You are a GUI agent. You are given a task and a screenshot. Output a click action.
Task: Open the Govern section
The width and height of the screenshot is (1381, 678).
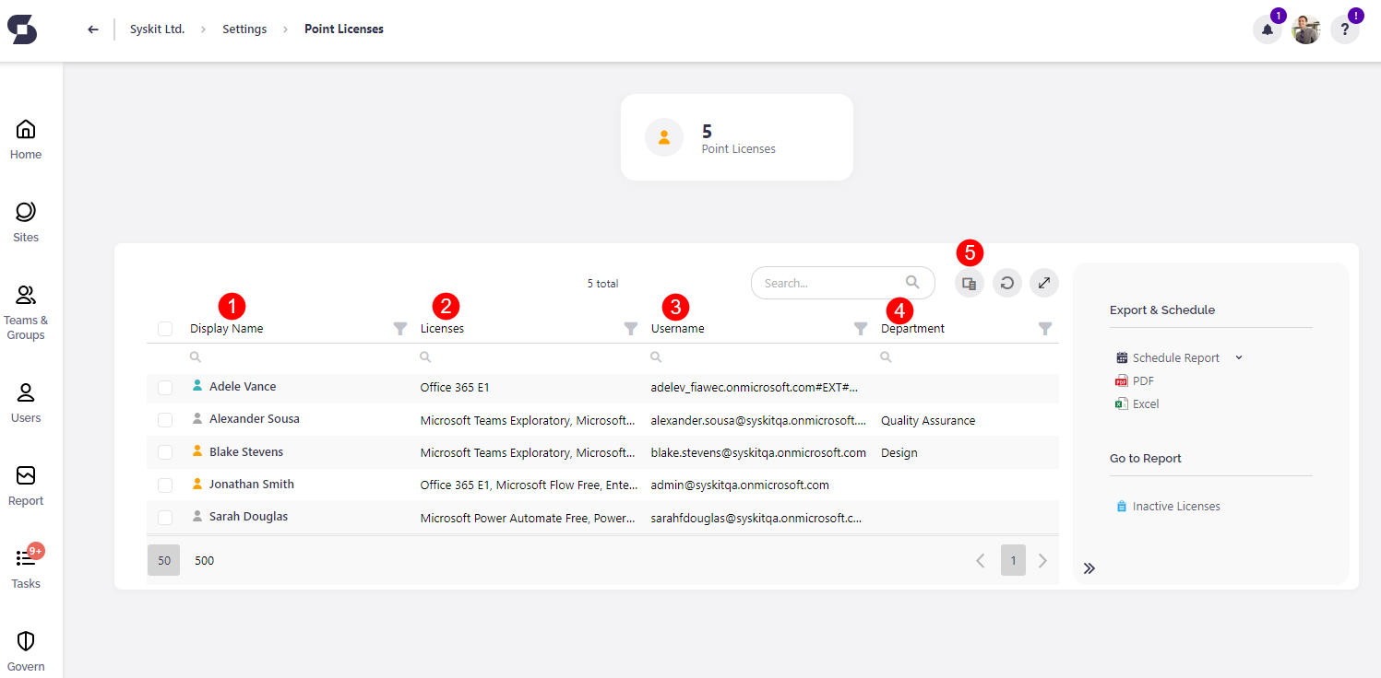coord(25,648)
